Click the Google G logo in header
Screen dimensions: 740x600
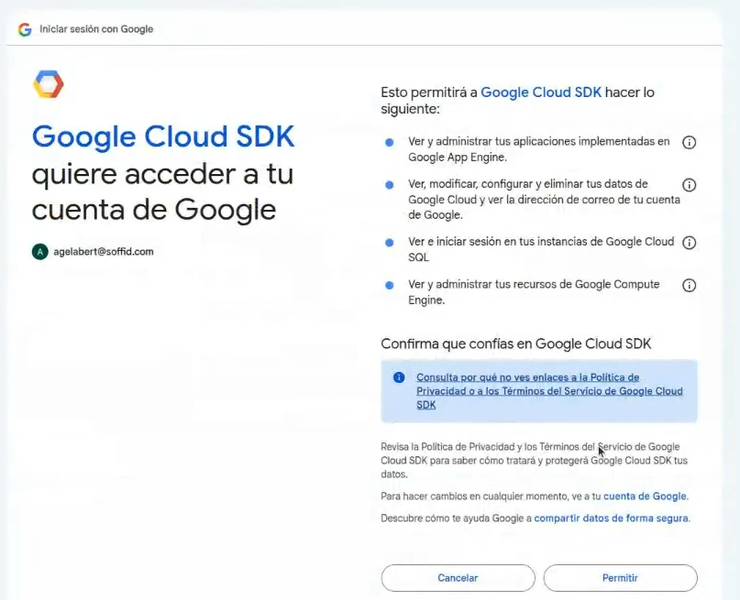point(25,29)
